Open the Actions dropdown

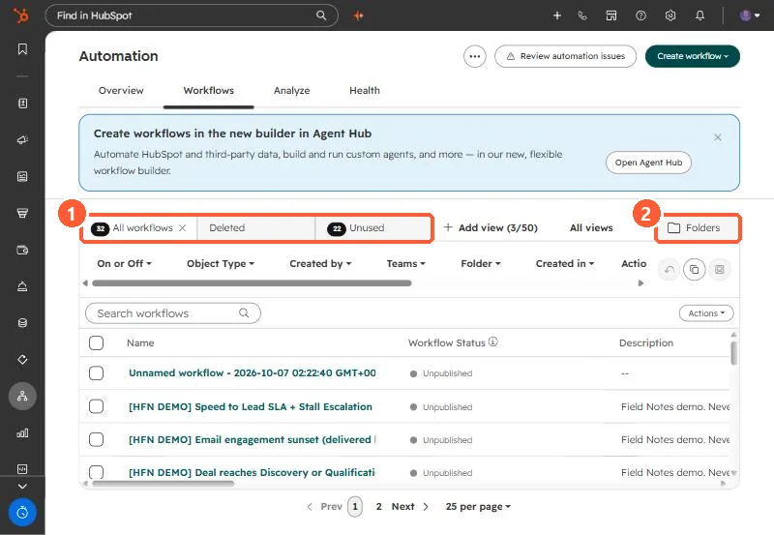click(706, 313)
